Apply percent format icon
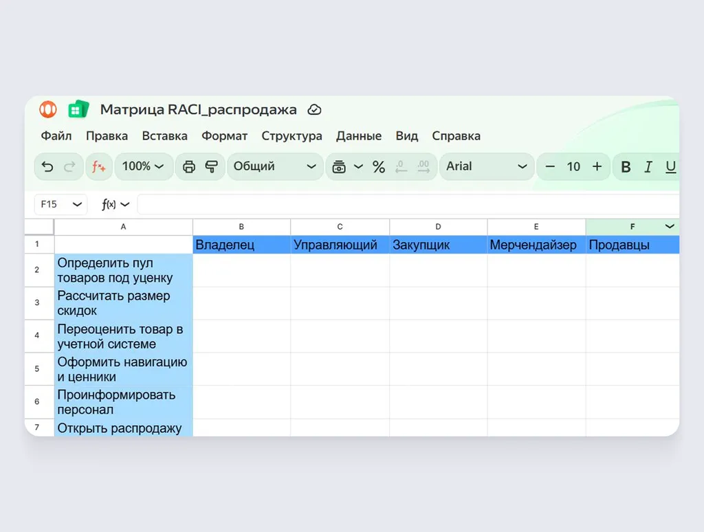This screenshot has height=532, width=704. [379, 166]
